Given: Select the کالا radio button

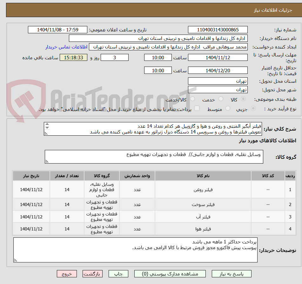Looking at the screenshot, I should 243,99.
